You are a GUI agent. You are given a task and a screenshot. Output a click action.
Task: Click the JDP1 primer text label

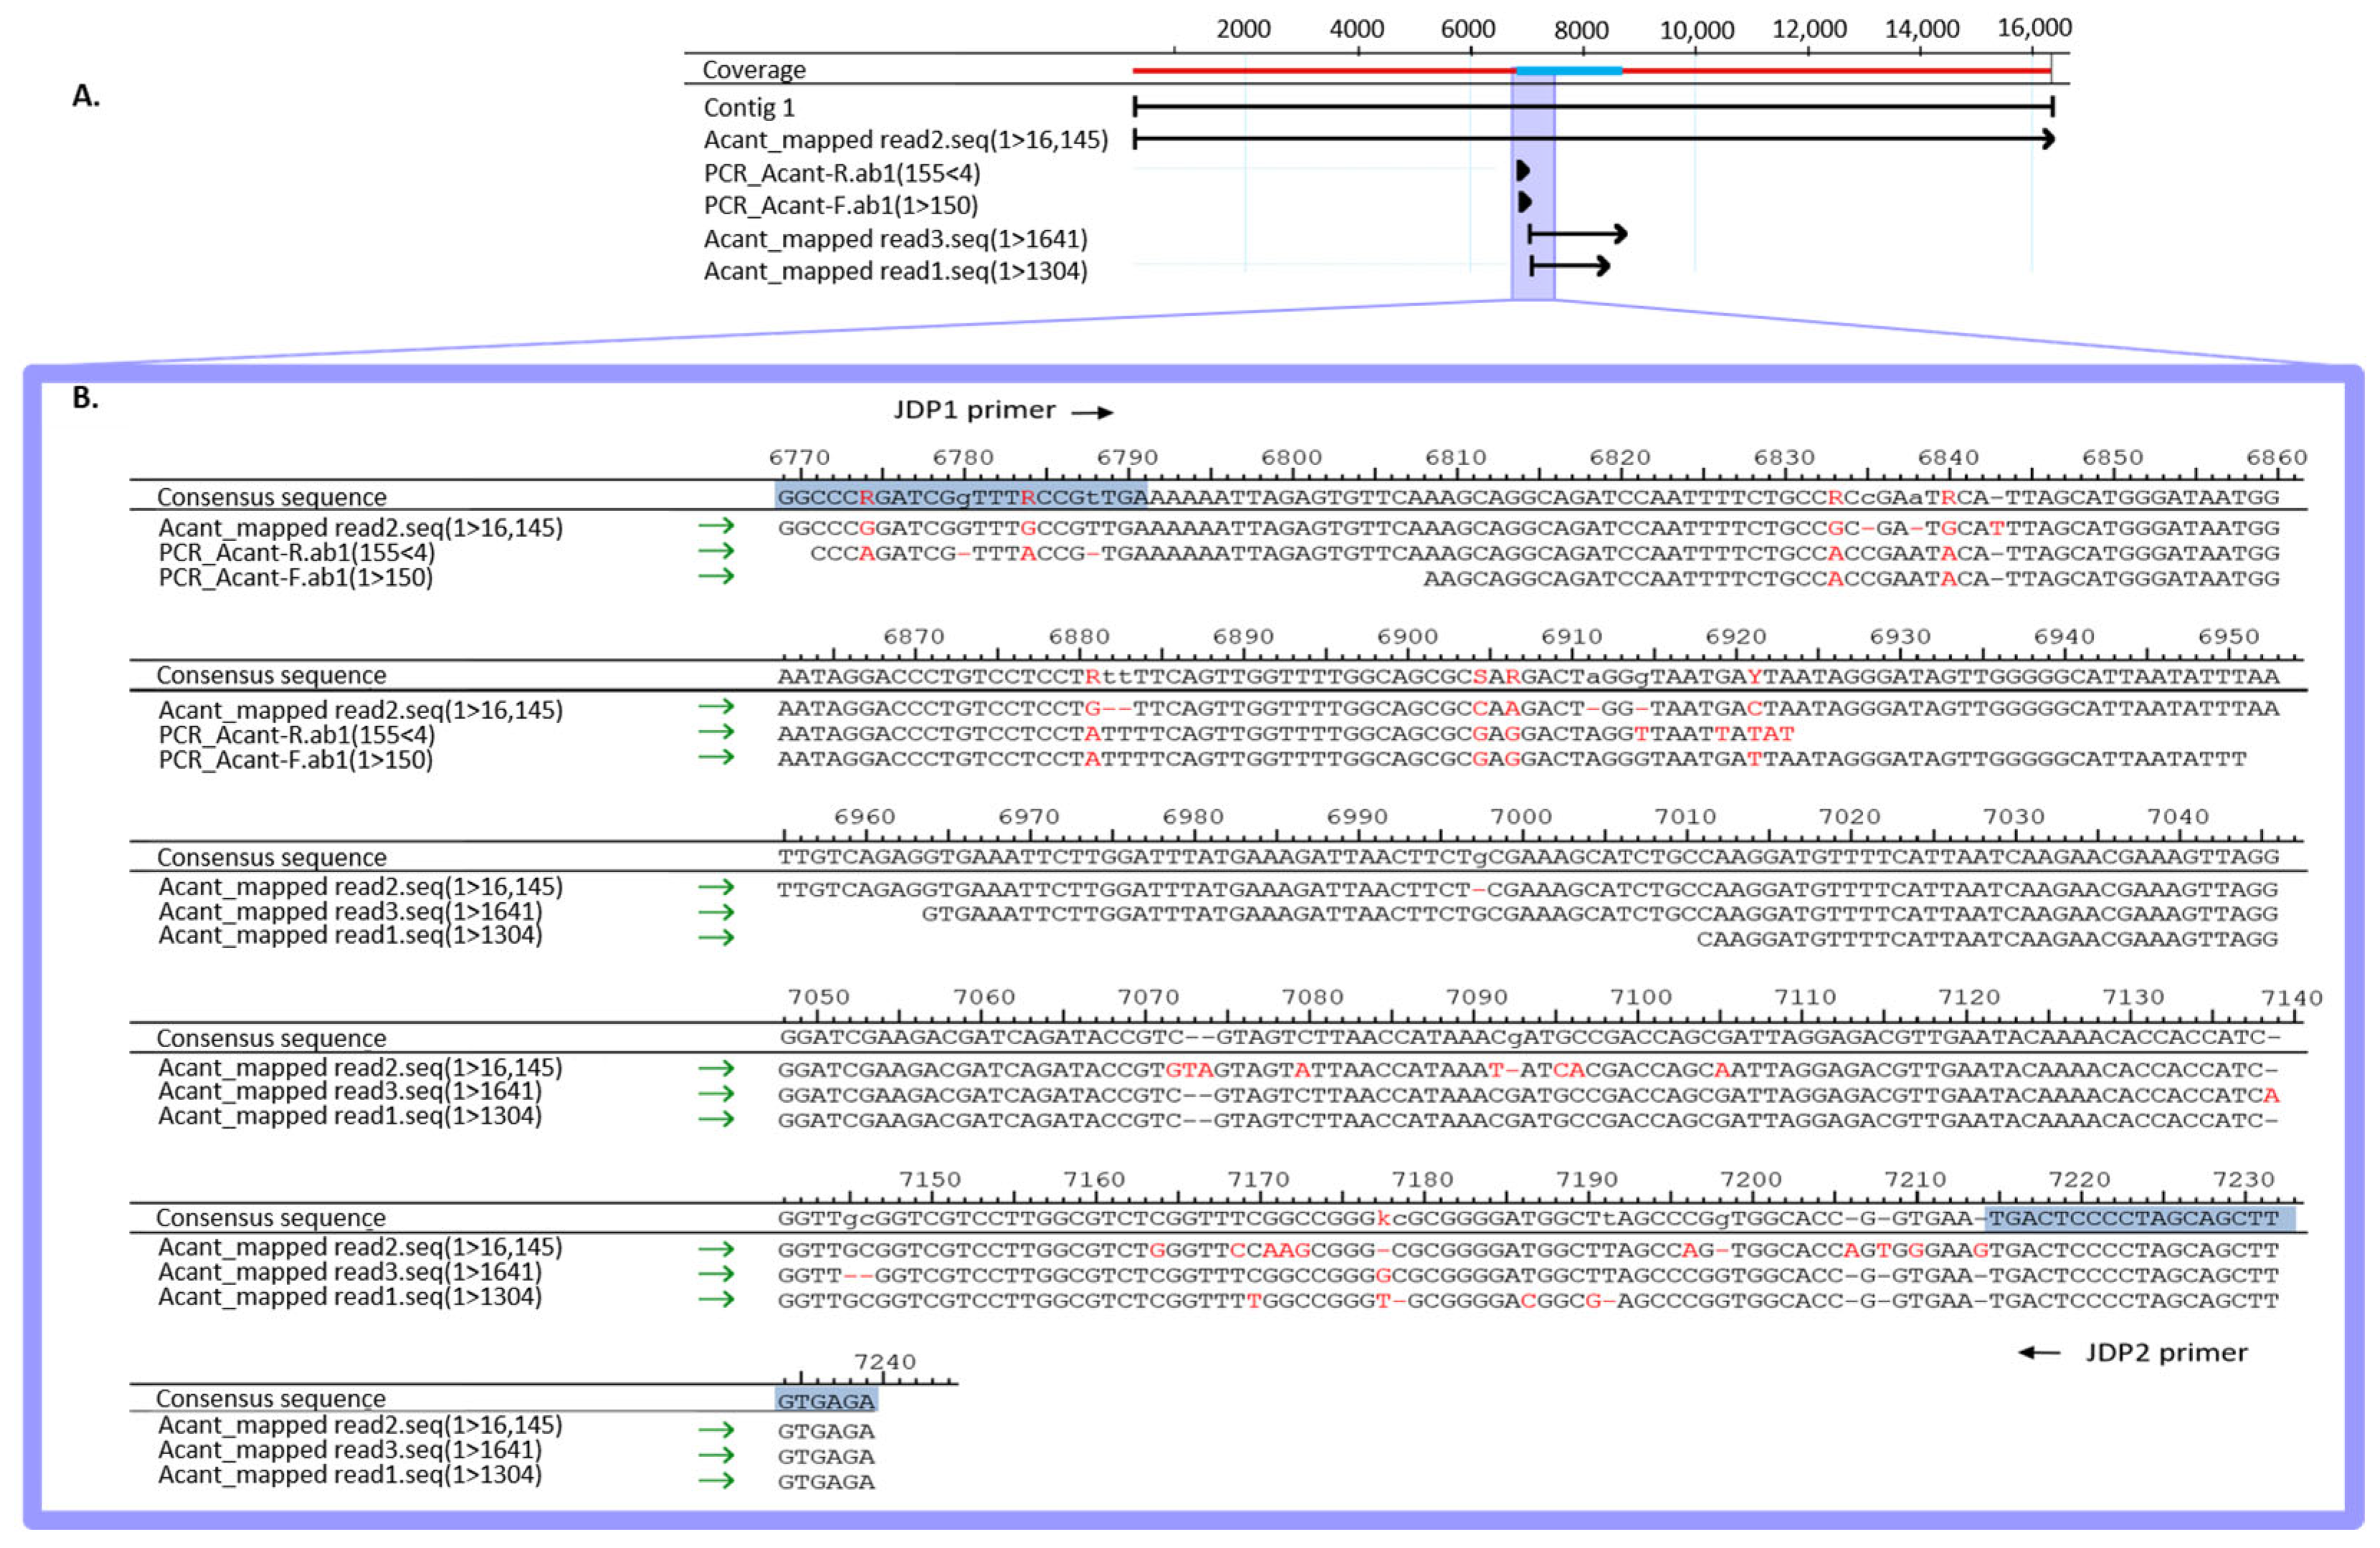[x=974, y=410]
